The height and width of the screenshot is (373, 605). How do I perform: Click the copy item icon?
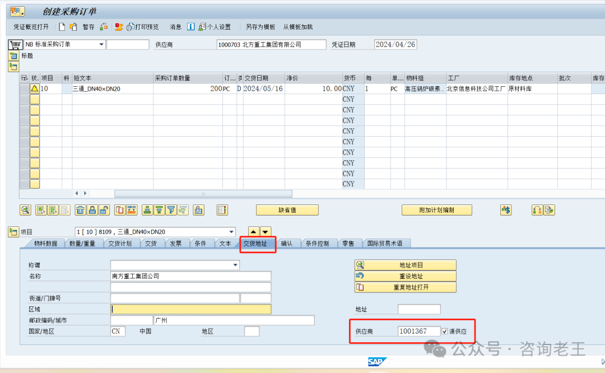click(x=120, y=210)
